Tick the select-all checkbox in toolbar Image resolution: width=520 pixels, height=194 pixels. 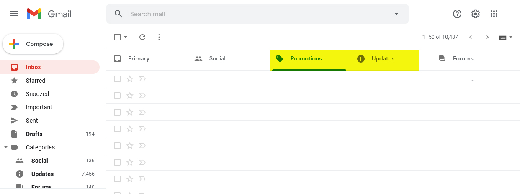[x=117, y=37]
